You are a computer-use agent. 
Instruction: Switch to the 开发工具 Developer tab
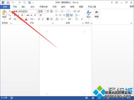(92, 7)
